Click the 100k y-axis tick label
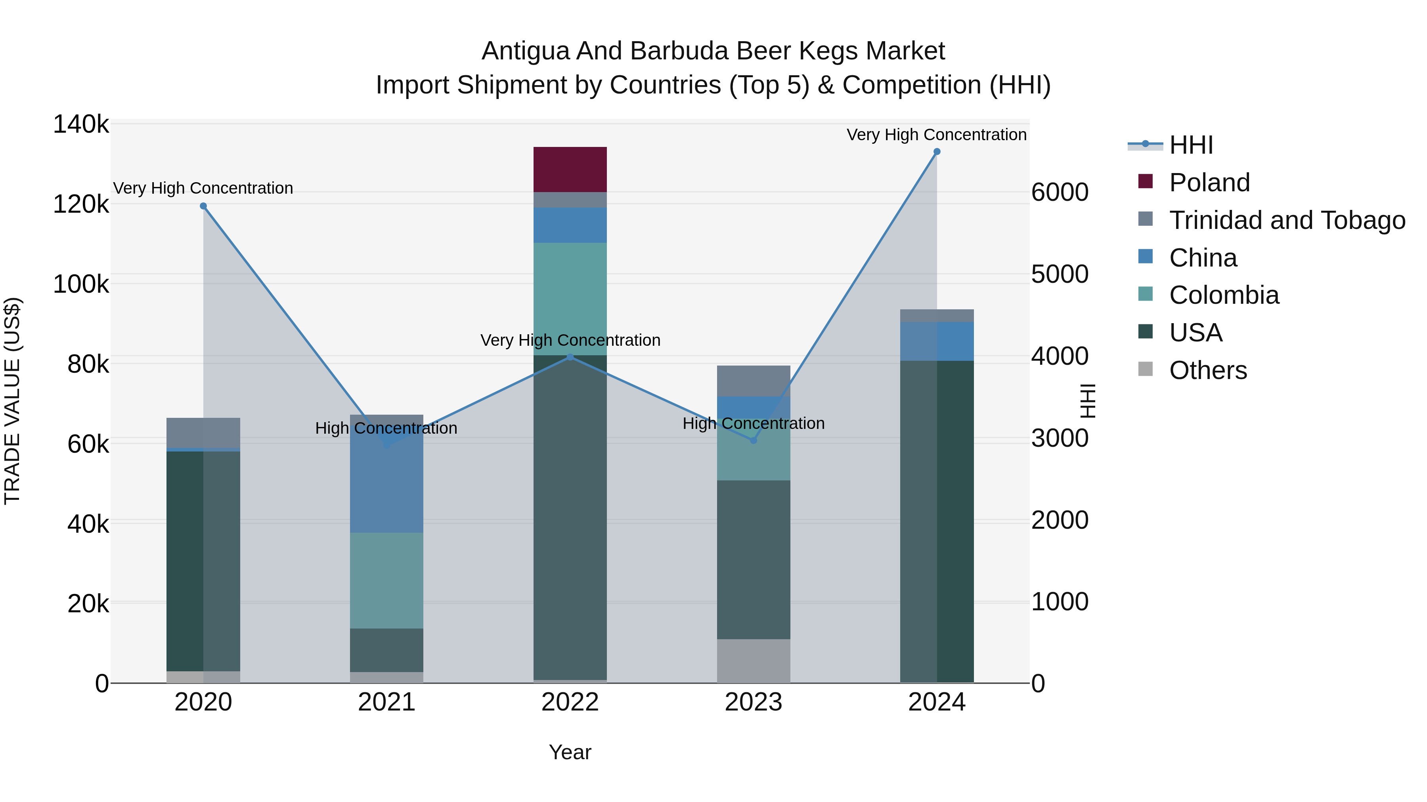This screenshot has width=1427, height=802. tap(81, 284)
